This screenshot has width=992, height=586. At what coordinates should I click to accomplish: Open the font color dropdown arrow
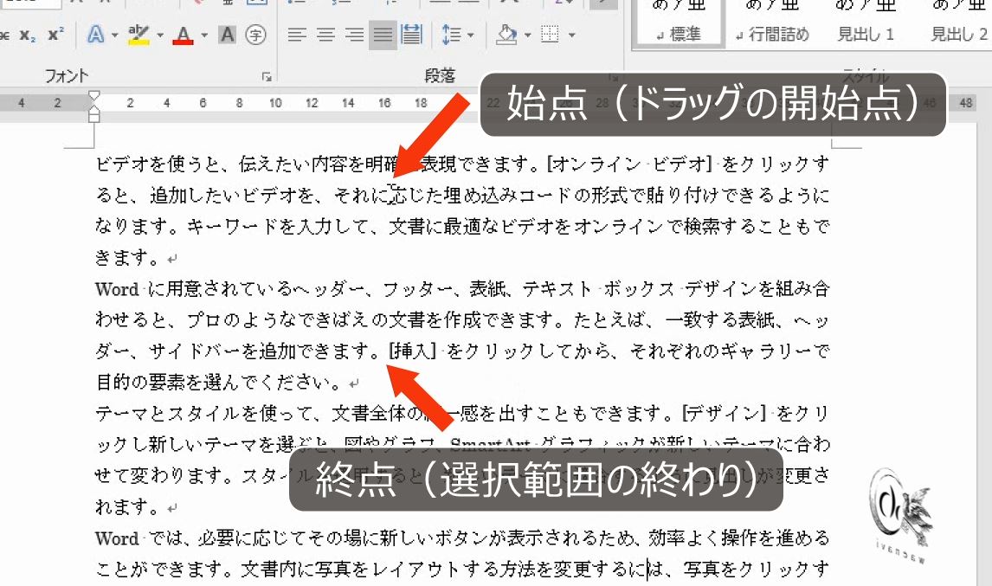(204, 35)
